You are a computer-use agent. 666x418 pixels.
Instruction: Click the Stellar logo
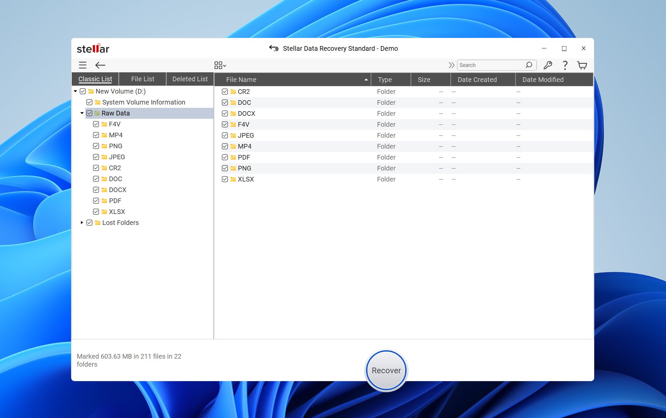pyautogui.click(x=93, y=49)
